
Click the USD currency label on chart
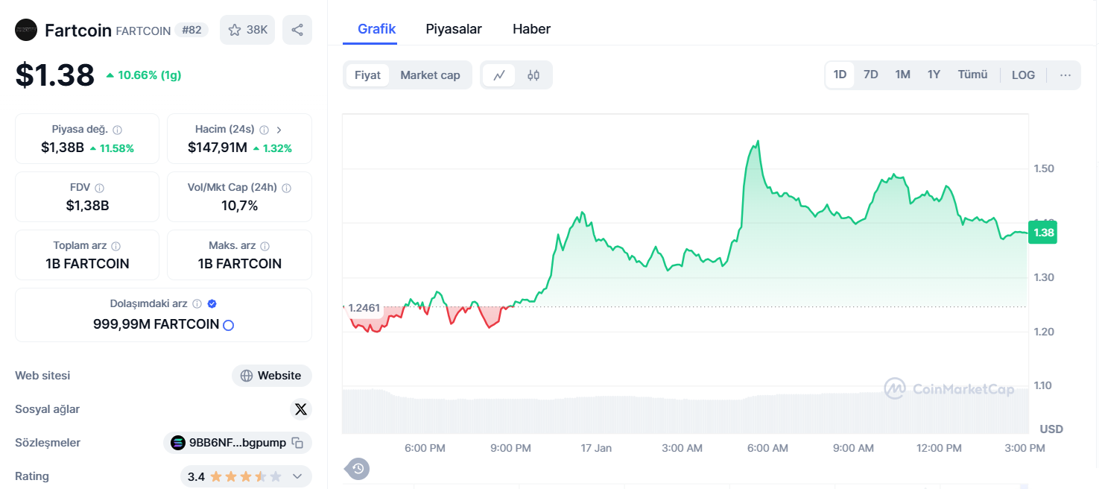[x=1051, y=429]
